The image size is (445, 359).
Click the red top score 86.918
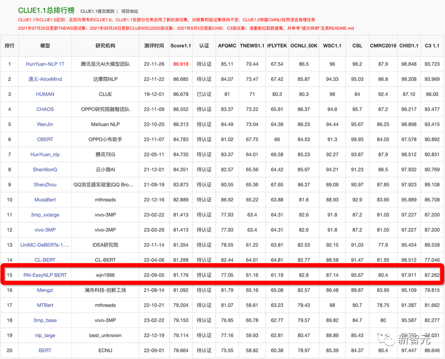[180, 64]
